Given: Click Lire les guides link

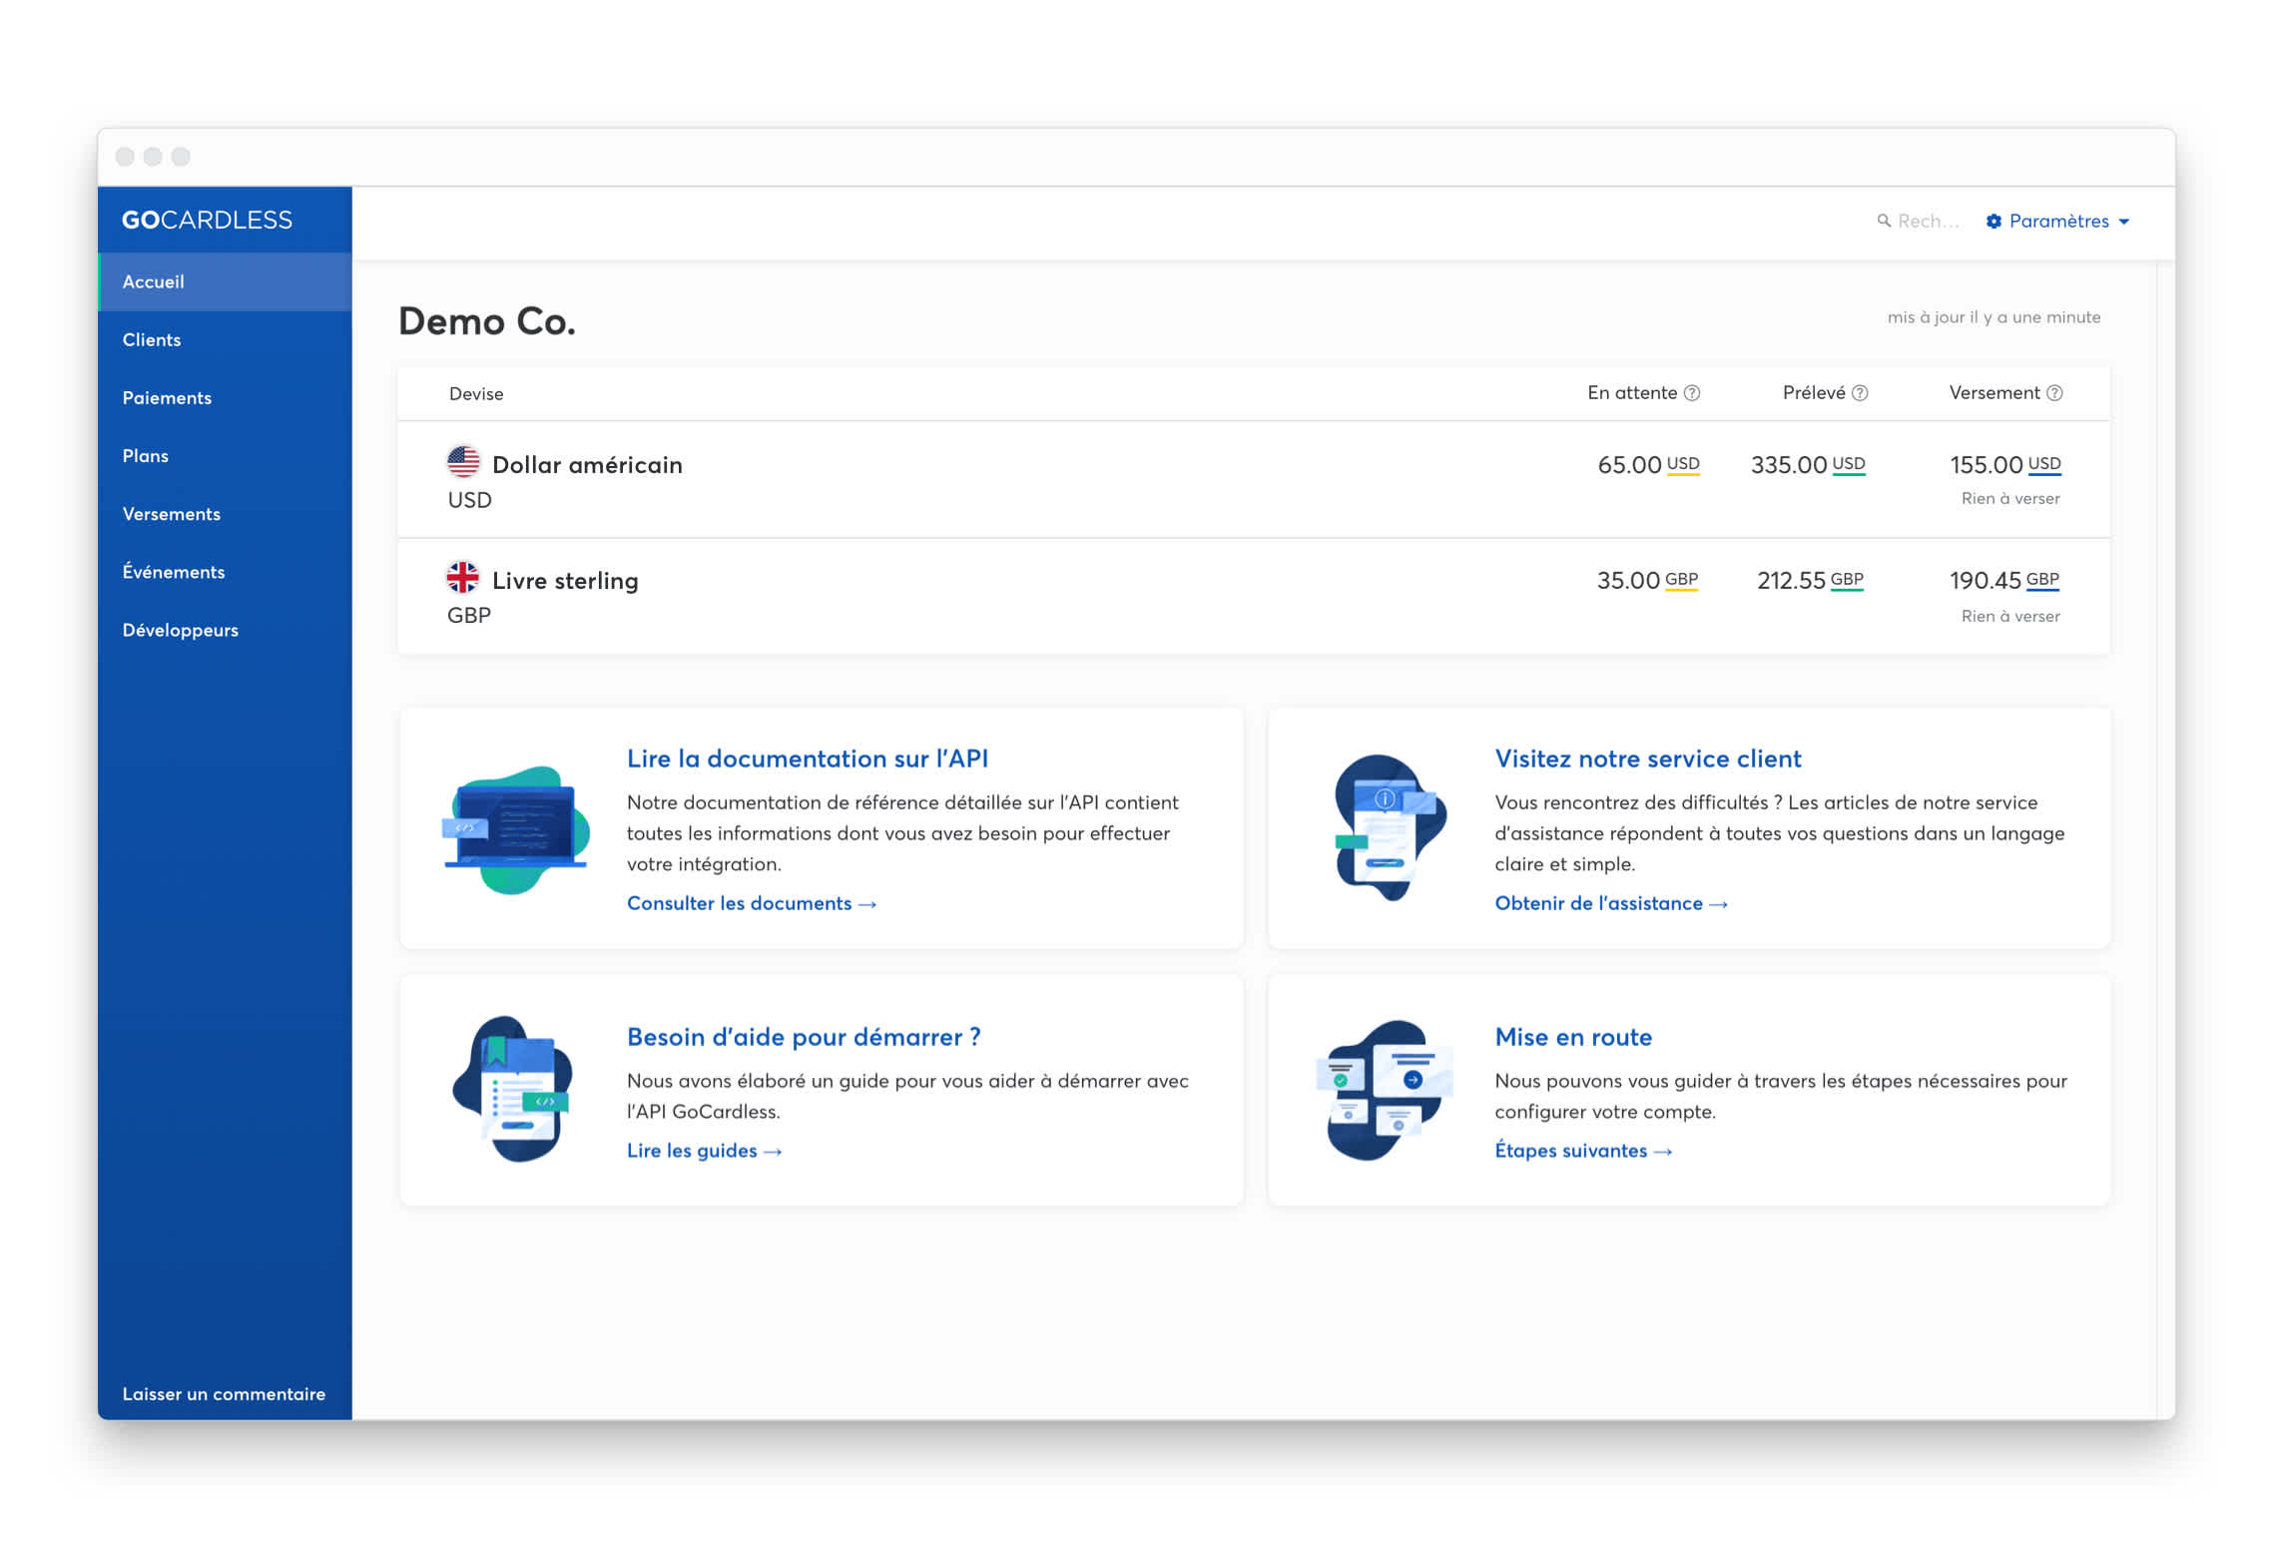Looking at the screenshot, I should pos(704,1151).
